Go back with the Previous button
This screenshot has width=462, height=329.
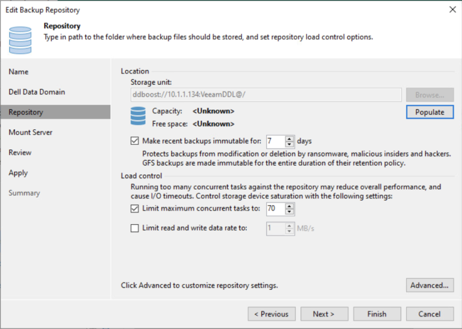click(271, 314)
